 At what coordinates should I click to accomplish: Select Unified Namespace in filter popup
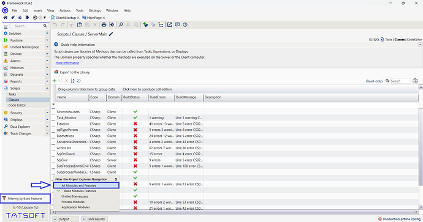pyautogui.click(x=75, y=196)
